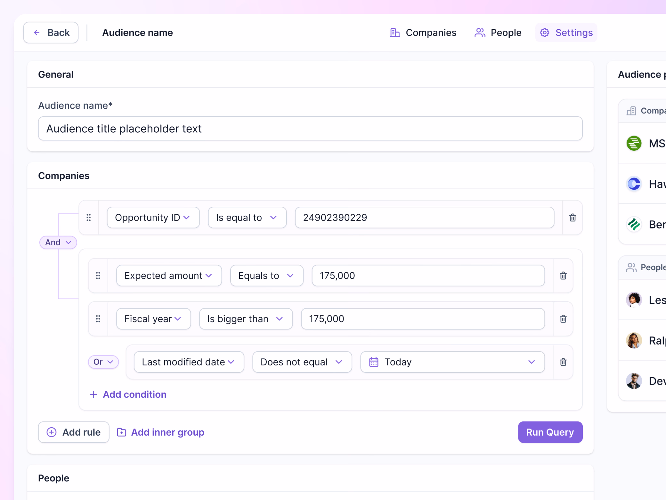The width and height of the screenshot is (666, 500).
Task: Click the calendar icon in the Today field
Action: 374,362
